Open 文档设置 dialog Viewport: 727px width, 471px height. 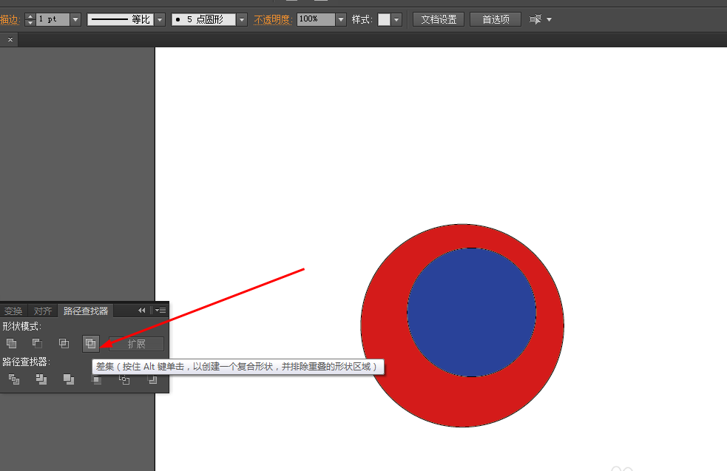click(439, 19)
